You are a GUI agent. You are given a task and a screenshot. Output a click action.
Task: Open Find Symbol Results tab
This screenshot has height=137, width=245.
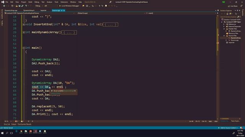pos(24,124)
